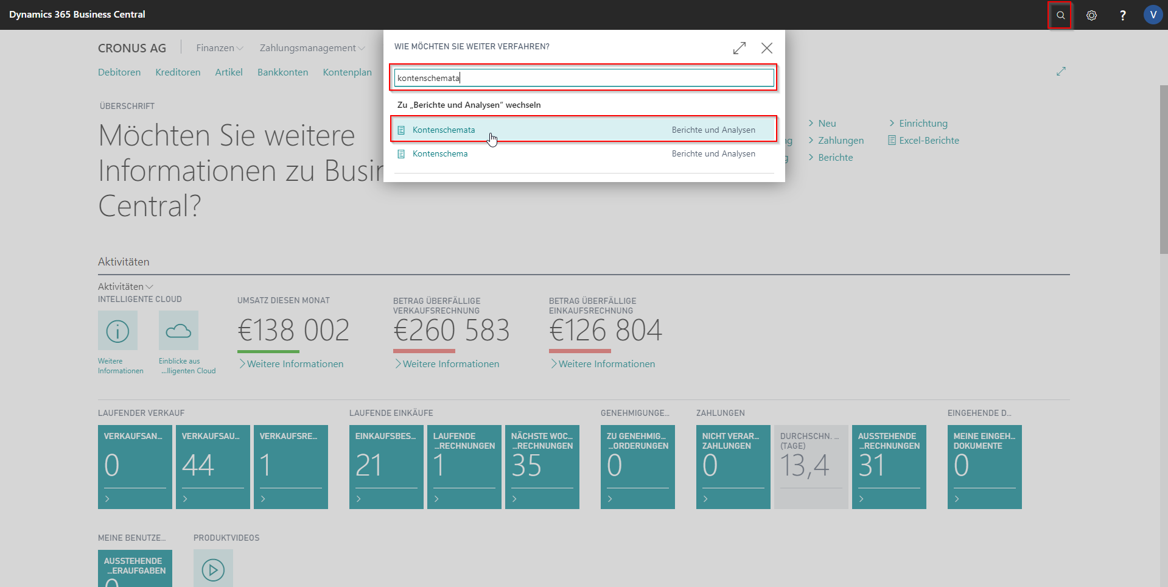This screenshot has height=587, width=1168.
Task: Open Nächste Woc... Rechnungen tile showing 35
Action: 542,467
